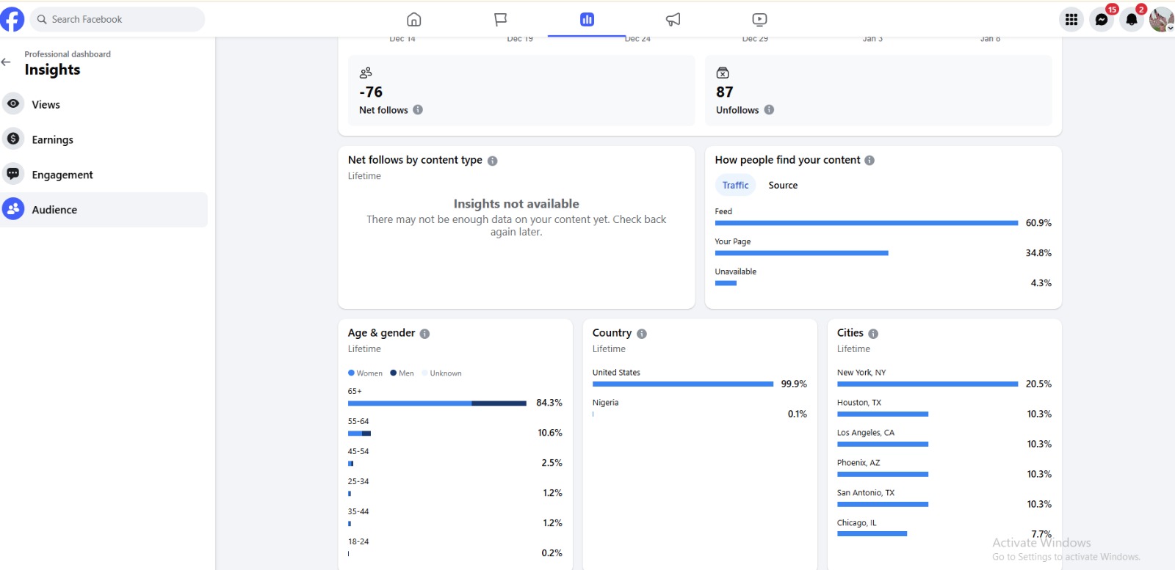The height and width of the screenshot is (570, 1175).
Task: Open the Home feed icon
Action: [x=414, y=19]
